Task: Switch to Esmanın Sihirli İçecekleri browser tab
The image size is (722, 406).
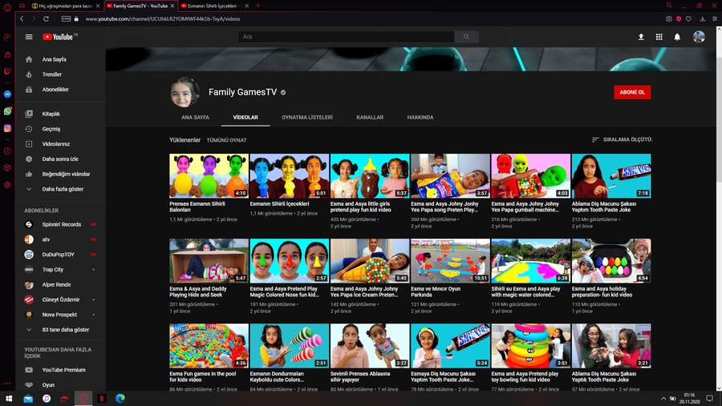Action: [214, 6]
